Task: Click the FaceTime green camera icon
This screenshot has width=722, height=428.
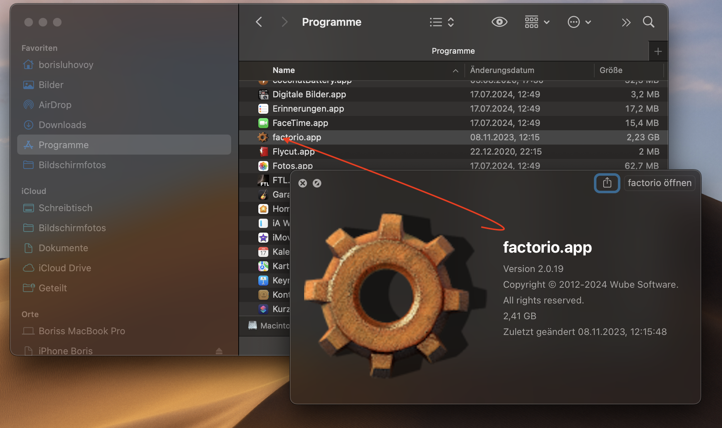Action: coord(263,123)
